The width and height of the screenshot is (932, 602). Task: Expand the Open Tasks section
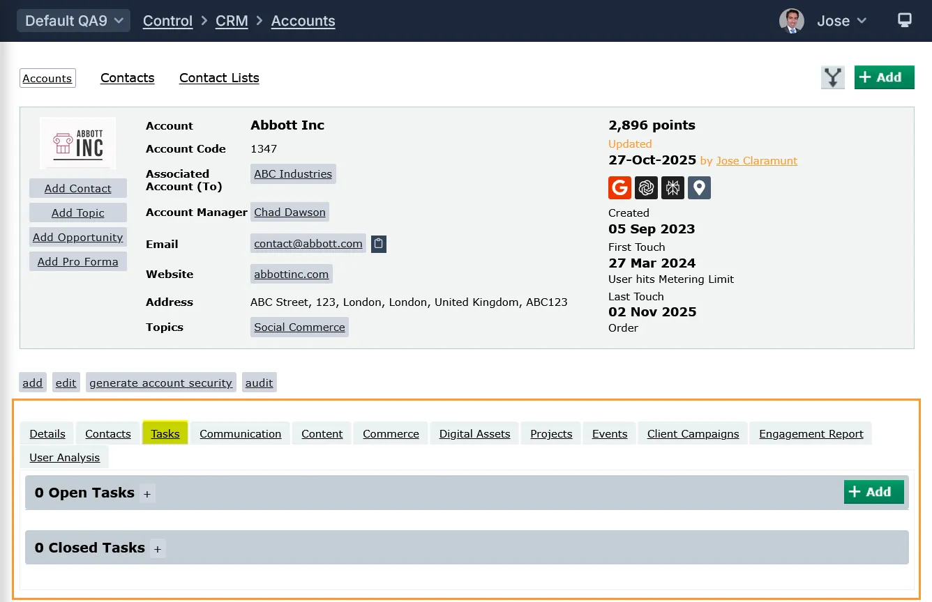147,494
